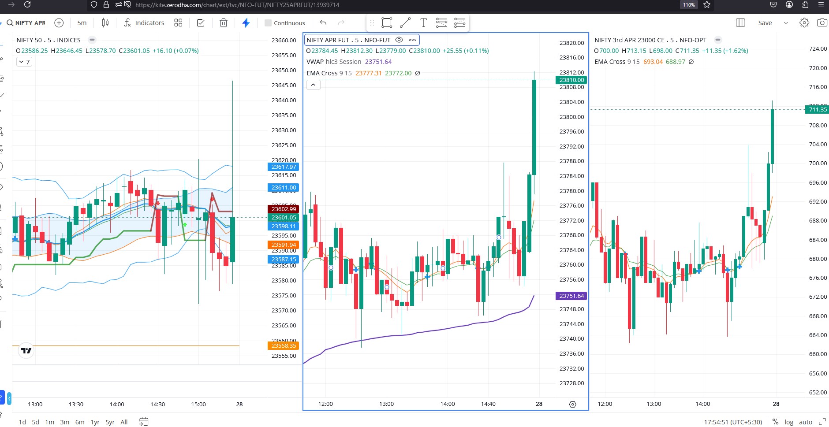Screen dimensions: 829x427
Task: Collapse the NIFTY APR FUT indicator legend
Action: click(313, 85)
